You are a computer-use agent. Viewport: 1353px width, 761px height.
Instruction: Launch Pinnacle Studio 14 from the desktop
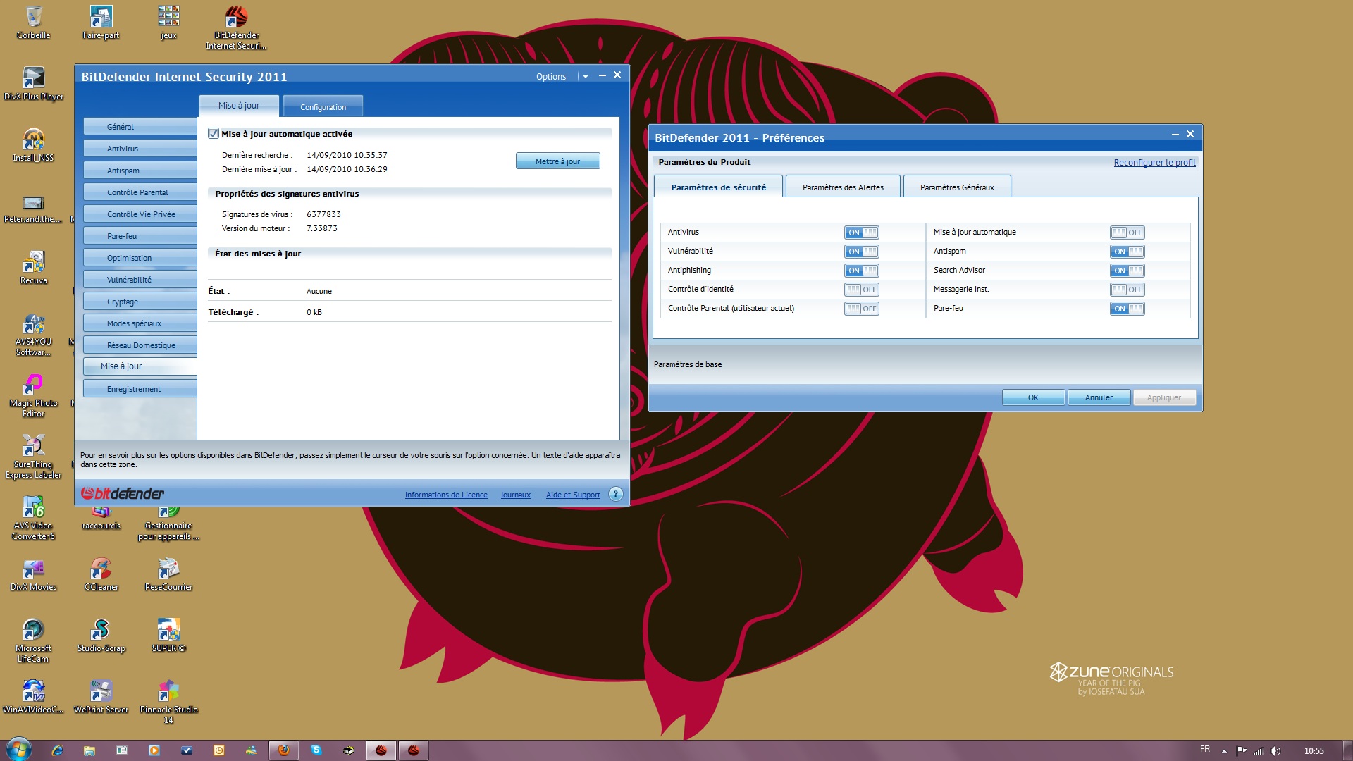tap(168, 702)
